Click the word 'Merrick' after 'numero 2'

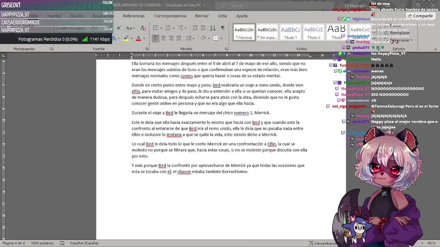262,113
